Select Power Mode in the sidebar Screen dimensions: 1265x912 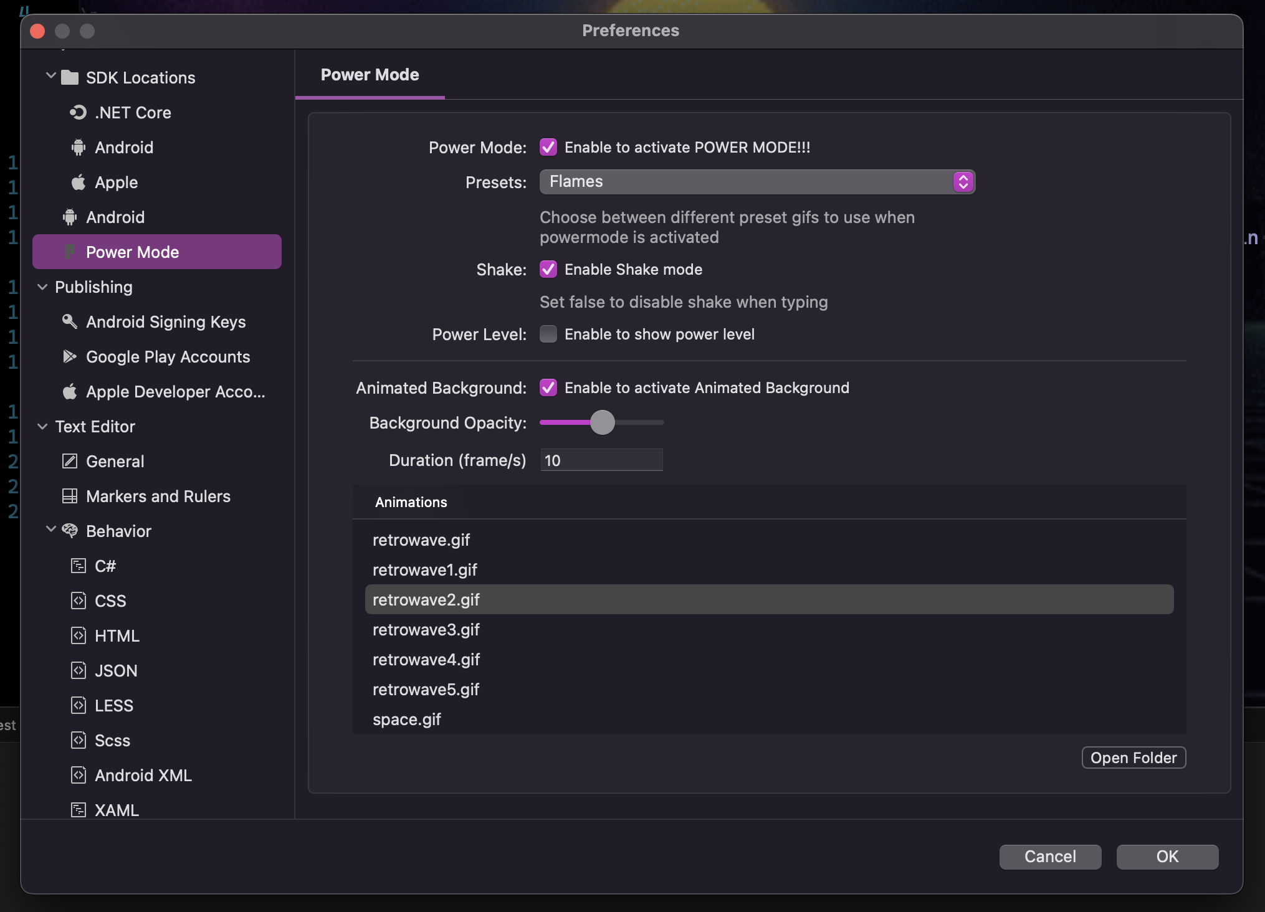[157, 252]
